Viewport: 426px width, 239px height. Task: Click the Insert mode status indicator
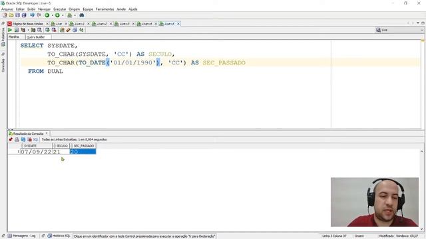359,236
